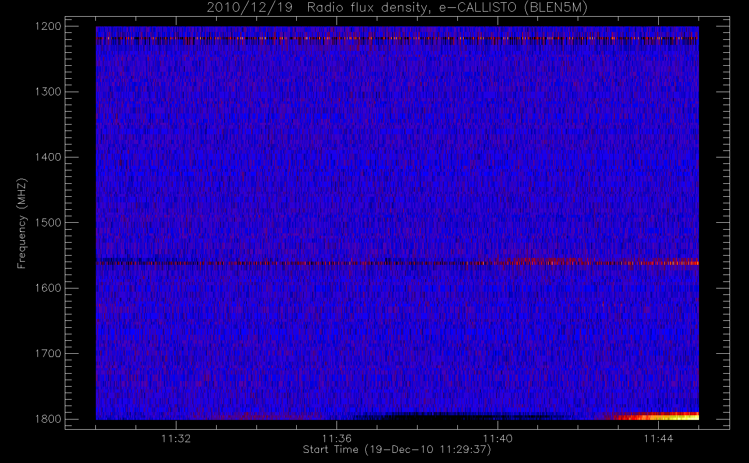Click the 1300 frequency tick label
This screenshot has height=463, width=749.
pos(48,92)
